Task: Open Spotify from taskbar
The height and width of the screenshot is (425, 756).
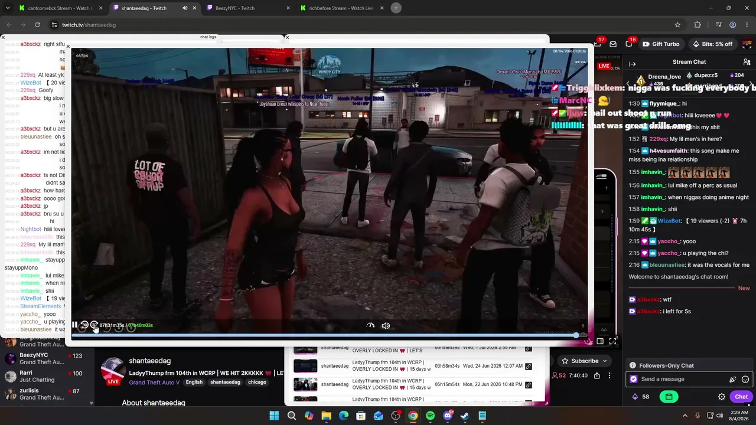Action: tap(430, 416)
